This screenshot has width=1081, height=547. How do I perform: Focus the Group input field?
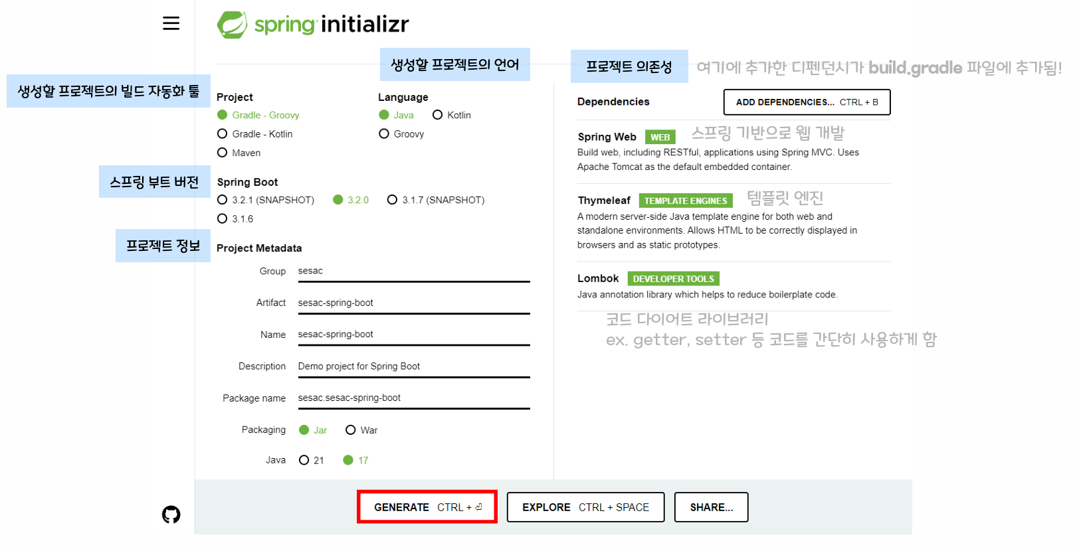pyautogui.click(x=414, y=271)
